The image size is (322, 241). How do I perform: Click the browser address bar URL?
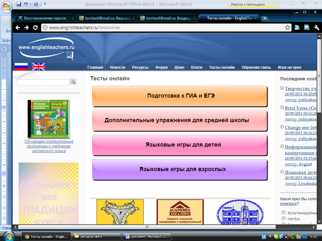[x=84, y=28]
